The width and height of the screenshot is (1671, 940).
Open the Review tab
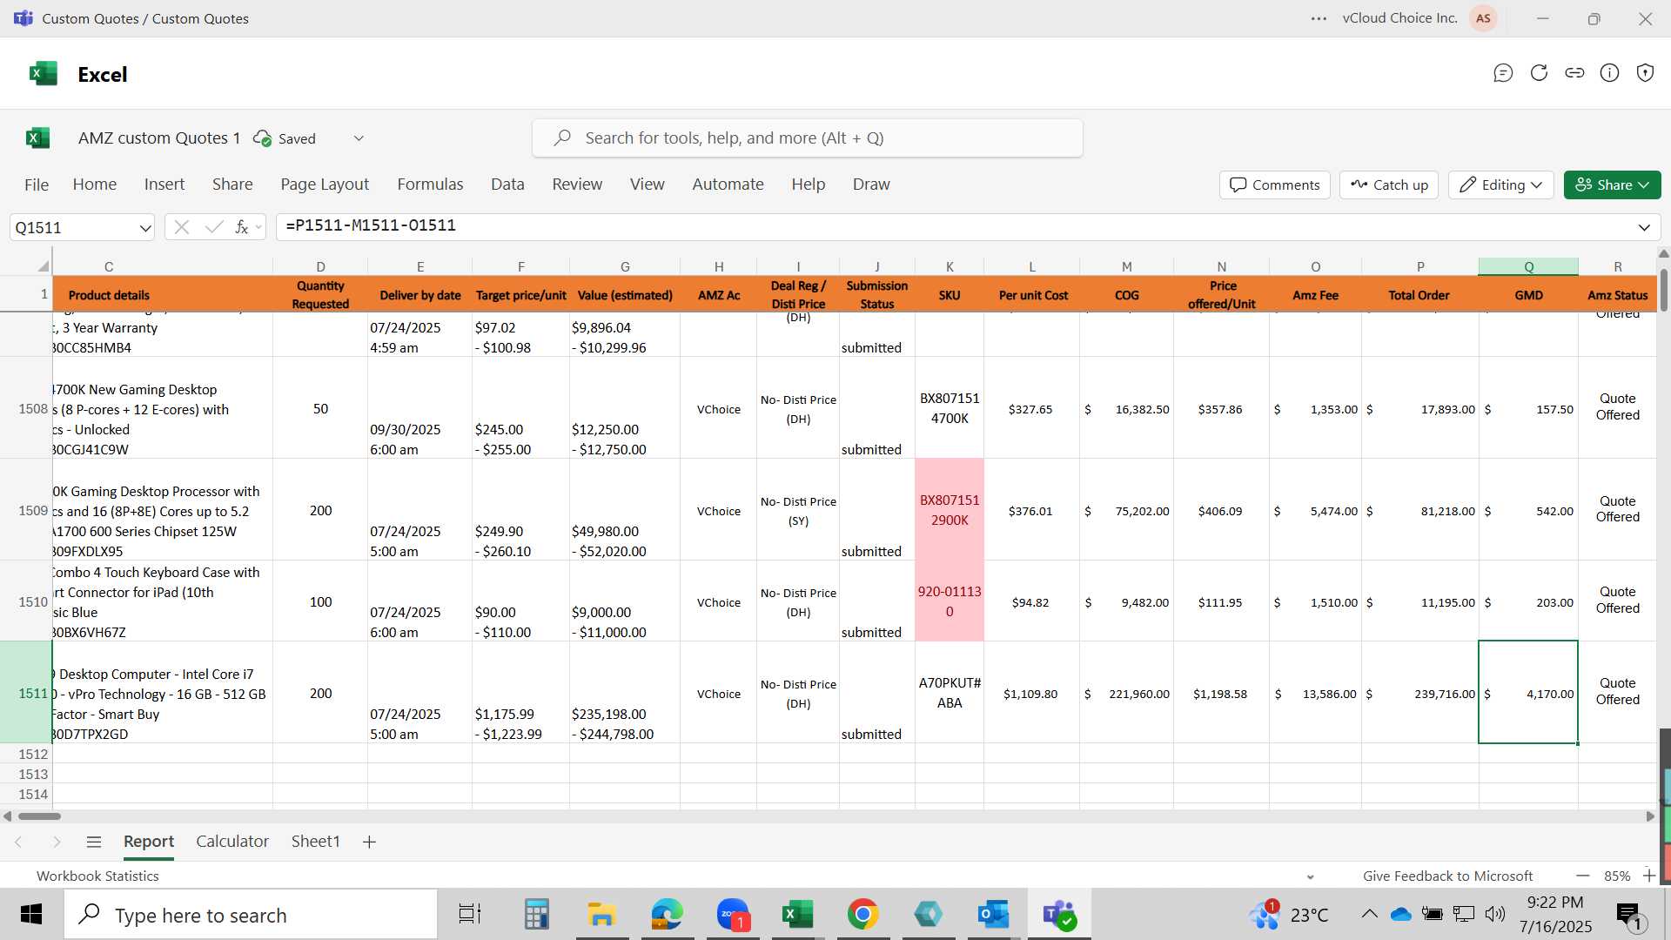click(577, 185)
